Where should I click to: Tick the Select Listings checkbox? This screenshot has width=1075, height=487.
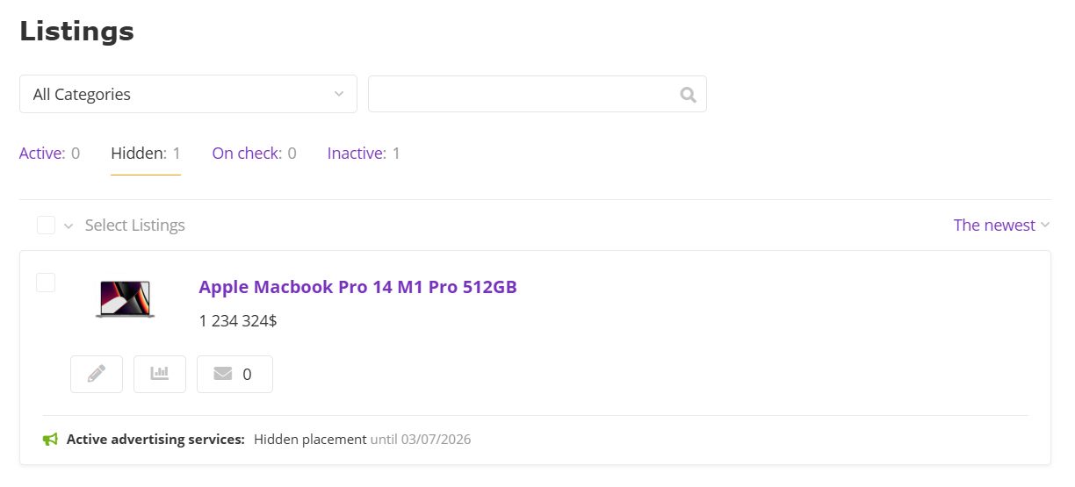click(46, 226)
